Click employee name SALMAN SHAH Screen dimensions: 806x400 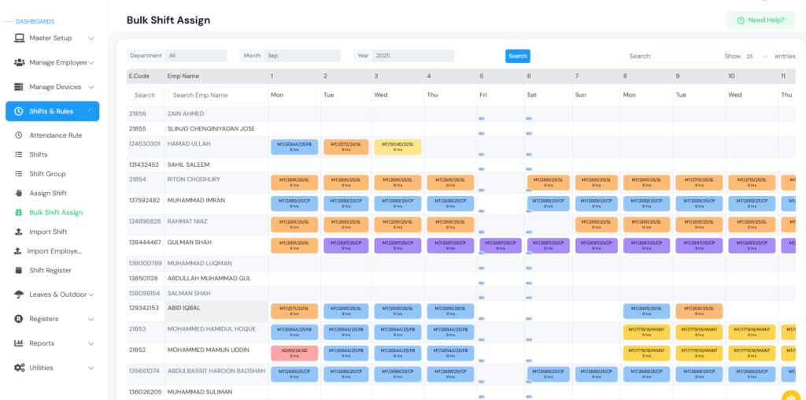click(189, 293)
